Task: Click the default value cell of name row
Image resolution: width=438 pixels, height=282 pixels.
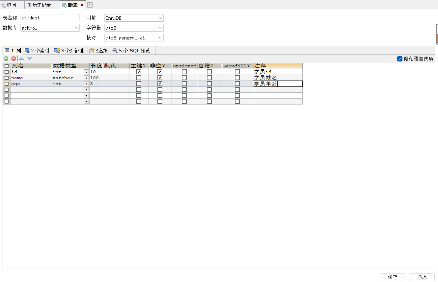Action: tap(116, 78)
